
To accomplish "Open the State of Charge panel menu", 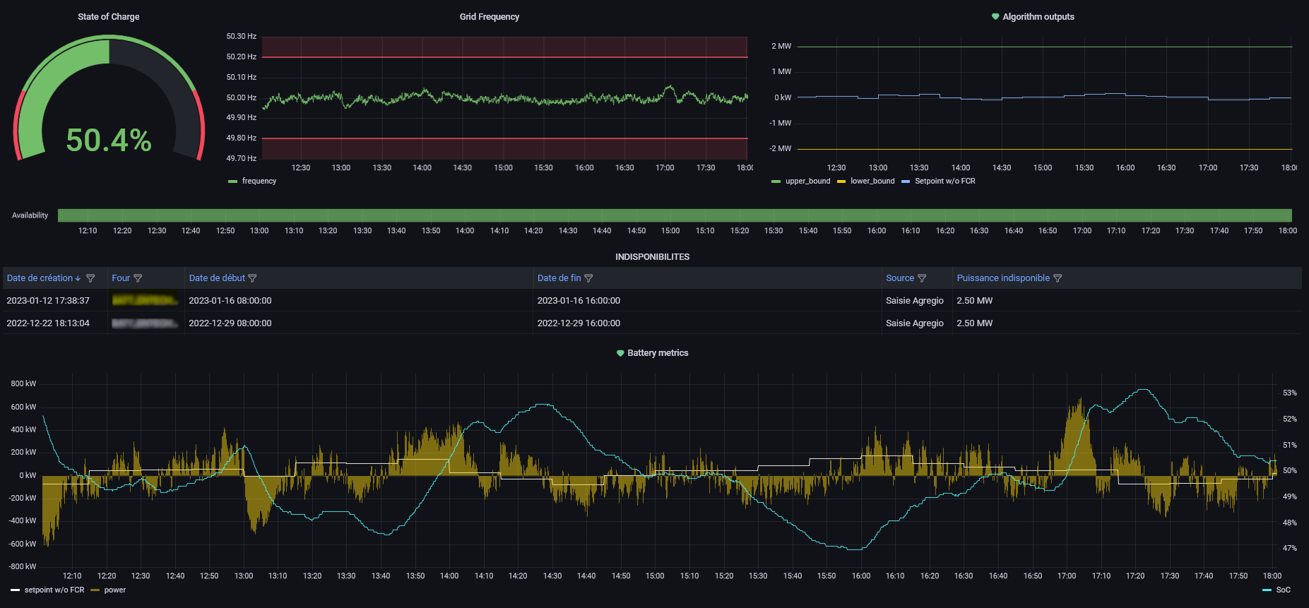I will coord(108,17).
